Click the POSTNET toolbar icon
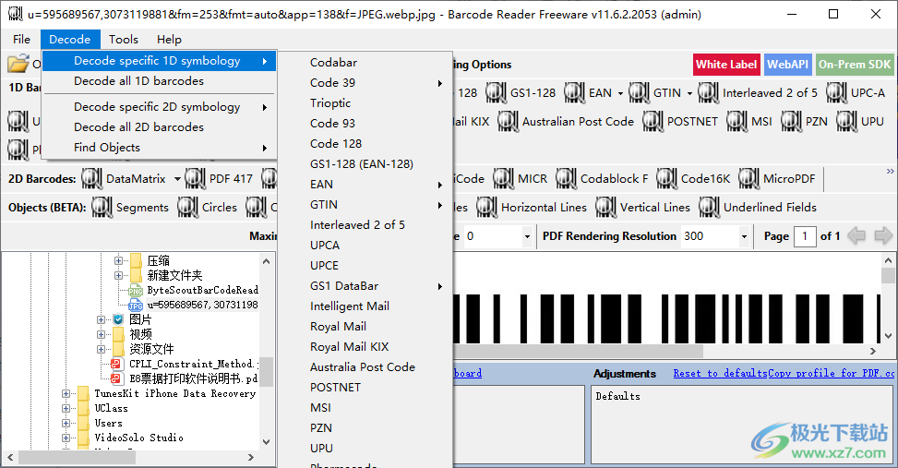Image resolution: width=898 pixels, height=468 pixels. [x=653, y=122]
